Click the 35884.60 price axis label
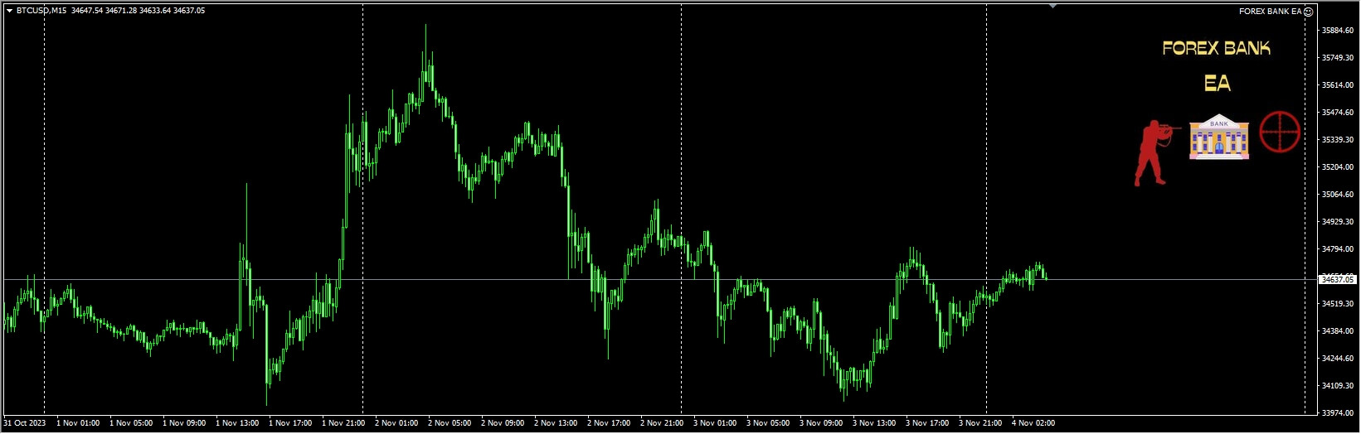This screenshot has width=1361, height=434. (1337, 31)
